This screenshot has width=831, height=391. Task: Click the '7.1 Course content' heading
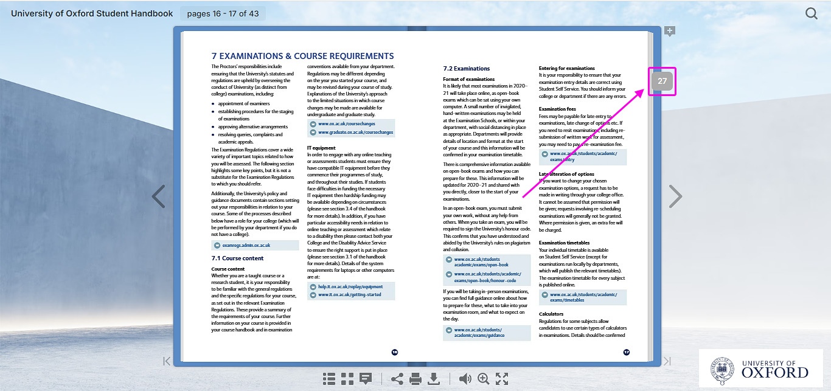pyautogui.click(x=237, y=258)
